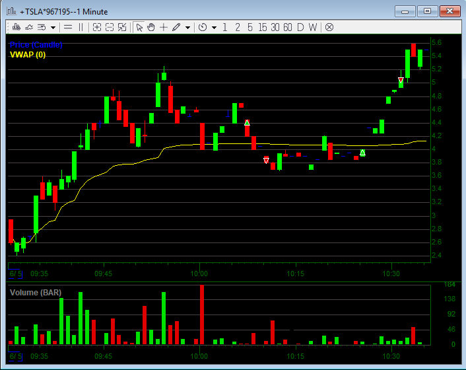Add a vertical line with the double-bar tool
466x370 pixels.
point(81,27)
